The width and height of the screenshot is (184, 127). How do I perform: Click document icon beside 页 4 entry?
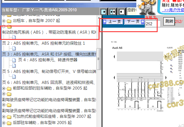[x=14, y=60]
